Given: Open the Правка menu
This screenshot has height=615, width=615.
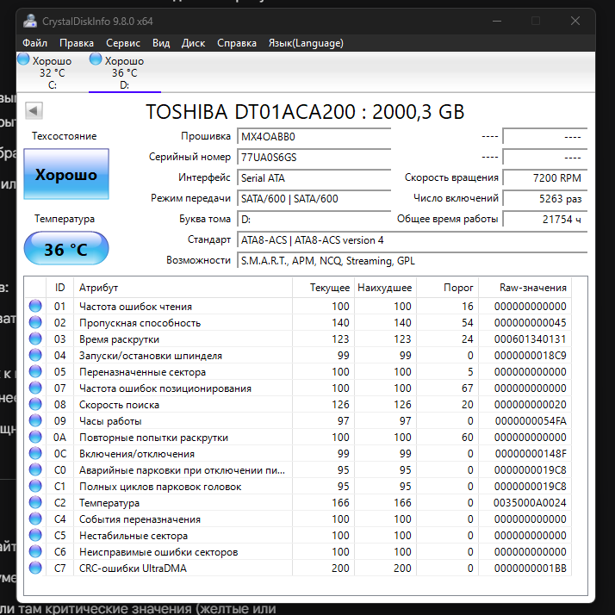Looking at the screenshot, I should coord(77,43).
